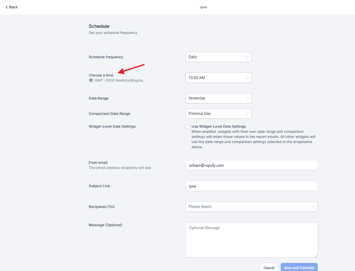Image resolution: width=355 pixels, height=271 pixels.
Task: Click the chevron arrow beside Yesterday
Action: pos(247,98)
